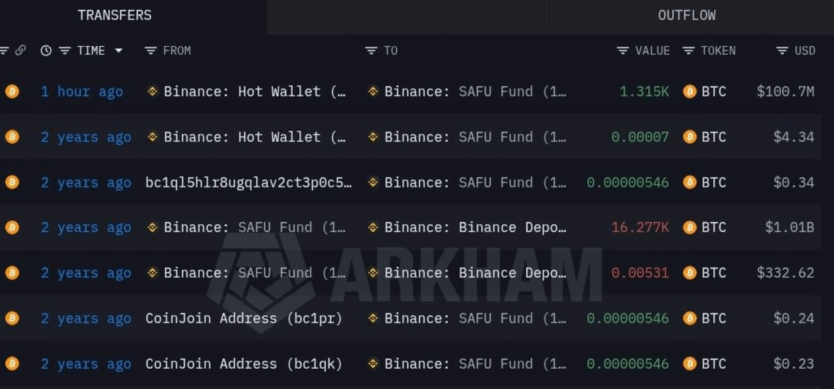Open the USD column filter
This screenshot has height=389, width=834.
point(782,50)
